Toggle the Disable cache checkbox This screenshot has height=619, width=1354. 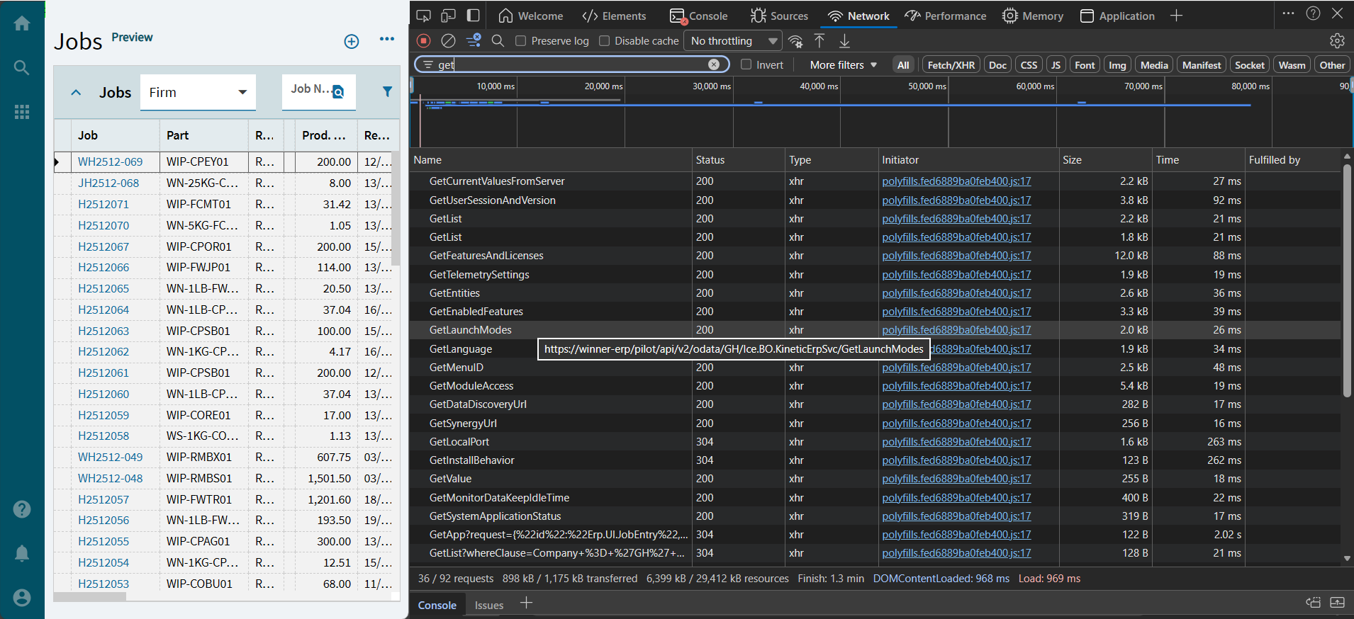click(604, 41)
